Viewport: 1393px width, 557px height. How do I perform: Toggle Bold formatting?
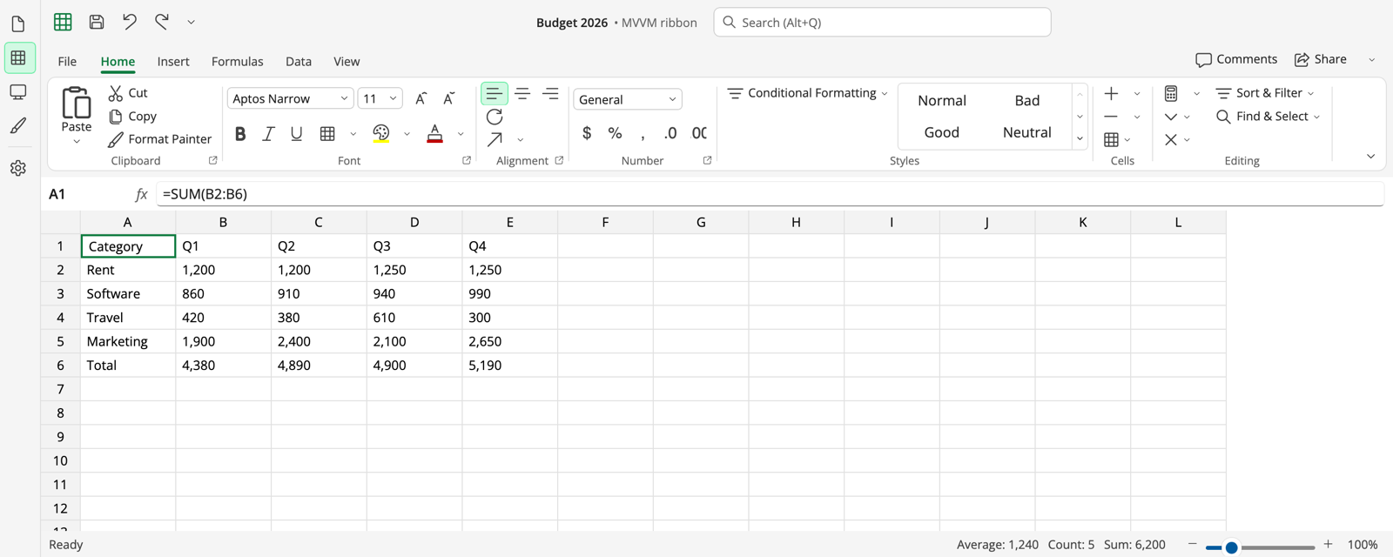pos(240,133)
